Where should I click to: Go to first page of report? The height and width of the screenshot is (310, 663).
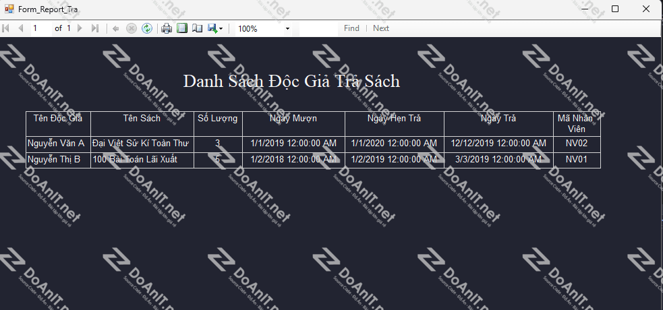click(x=6, y=28)
